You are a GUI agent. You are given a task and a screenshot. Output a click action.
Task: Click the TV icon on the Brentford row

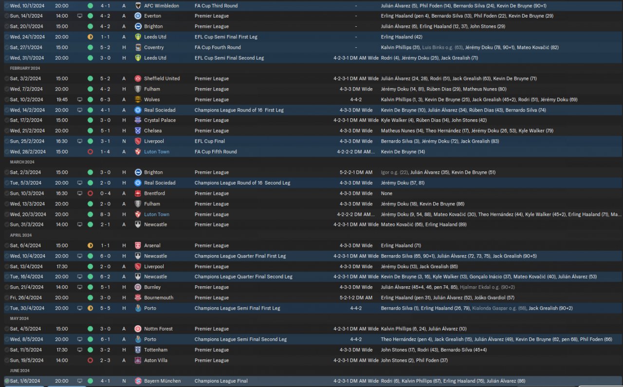(x=80, y=194)
